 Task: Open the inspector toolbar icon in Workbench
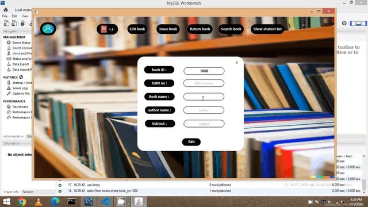[22, 23]
